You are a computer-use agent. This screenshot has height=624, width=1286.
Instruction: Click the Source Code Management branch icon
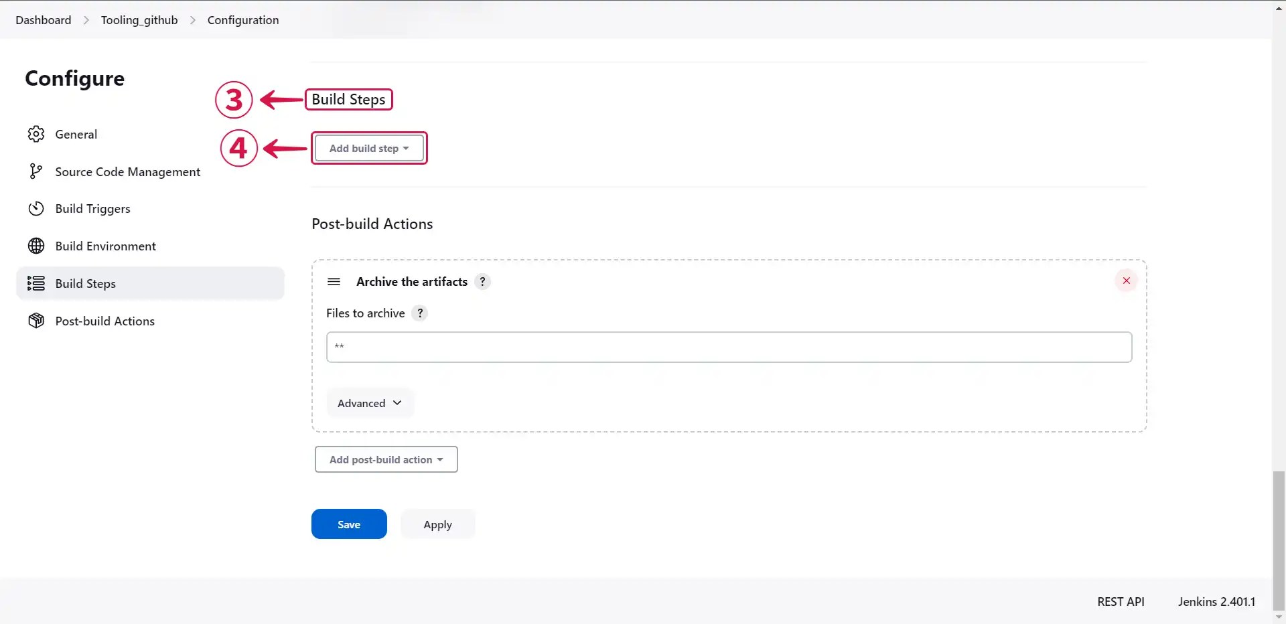point(36,171)
